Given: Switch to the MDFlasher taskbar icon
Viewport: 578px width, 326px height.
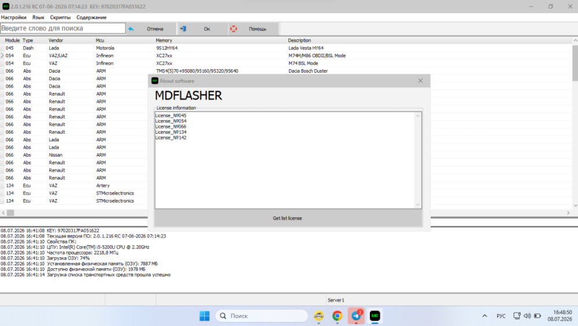Looking at the screenshot, I should click(x=375, y=316).
